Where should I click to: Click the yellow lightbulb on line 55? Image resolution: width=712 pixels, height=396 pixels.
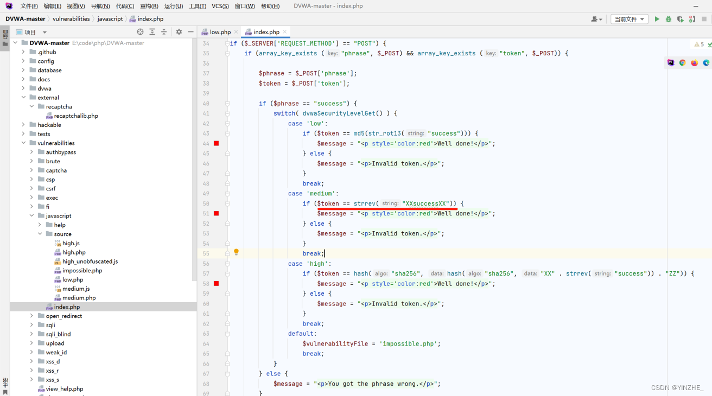[236, 252]
